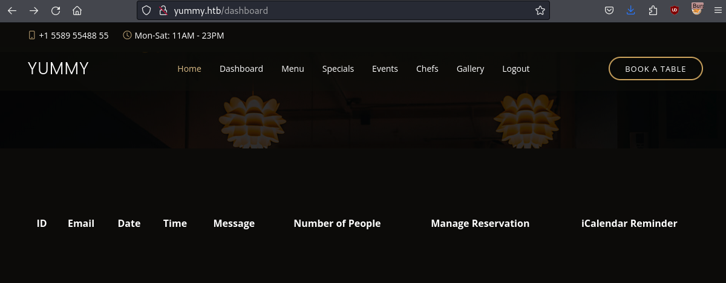
Task: Reload the page with refresh icon
Action: pos(56,10)
